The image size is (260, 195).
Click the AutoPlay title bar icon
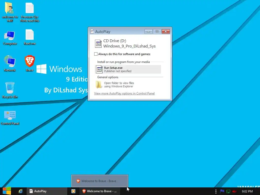point(92,31)
